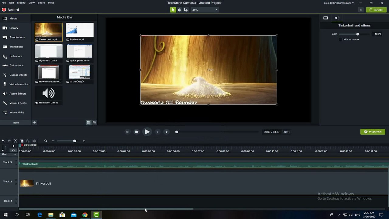Click the Play button below the canvas
The height and width of the screenshot is (219, 389).
tap(147, 132)
